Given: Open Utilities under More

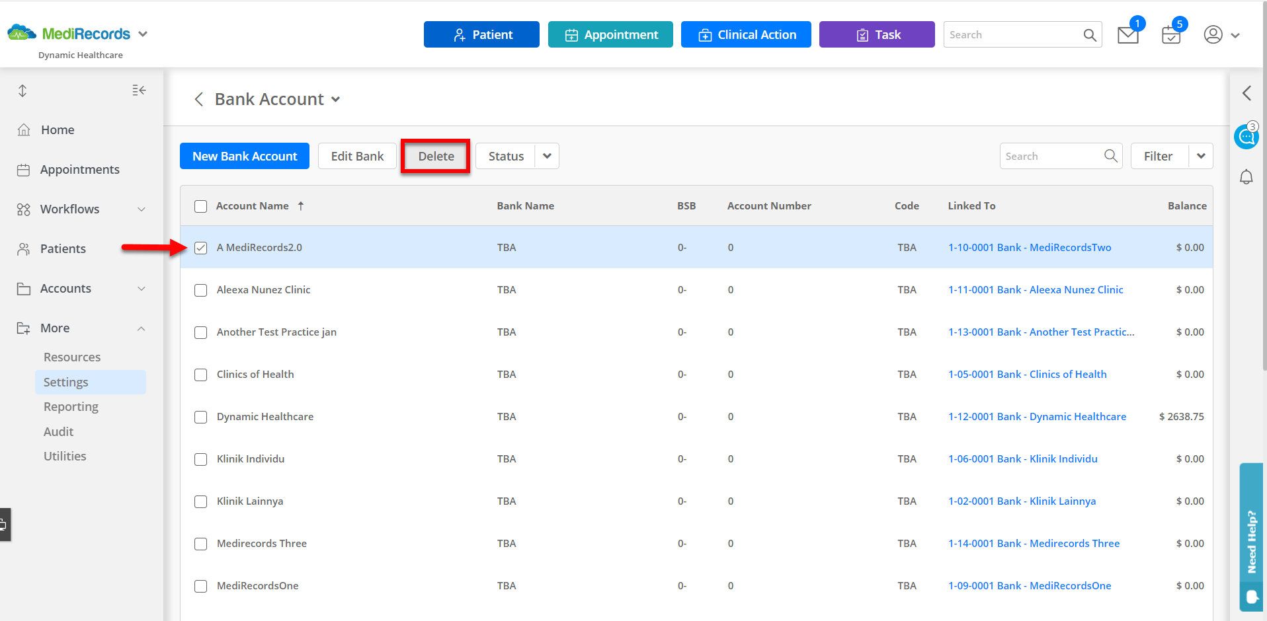Looking at the screenshot, I should [65, 457].
